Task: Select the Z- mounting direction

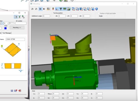Action: point(37,9)
